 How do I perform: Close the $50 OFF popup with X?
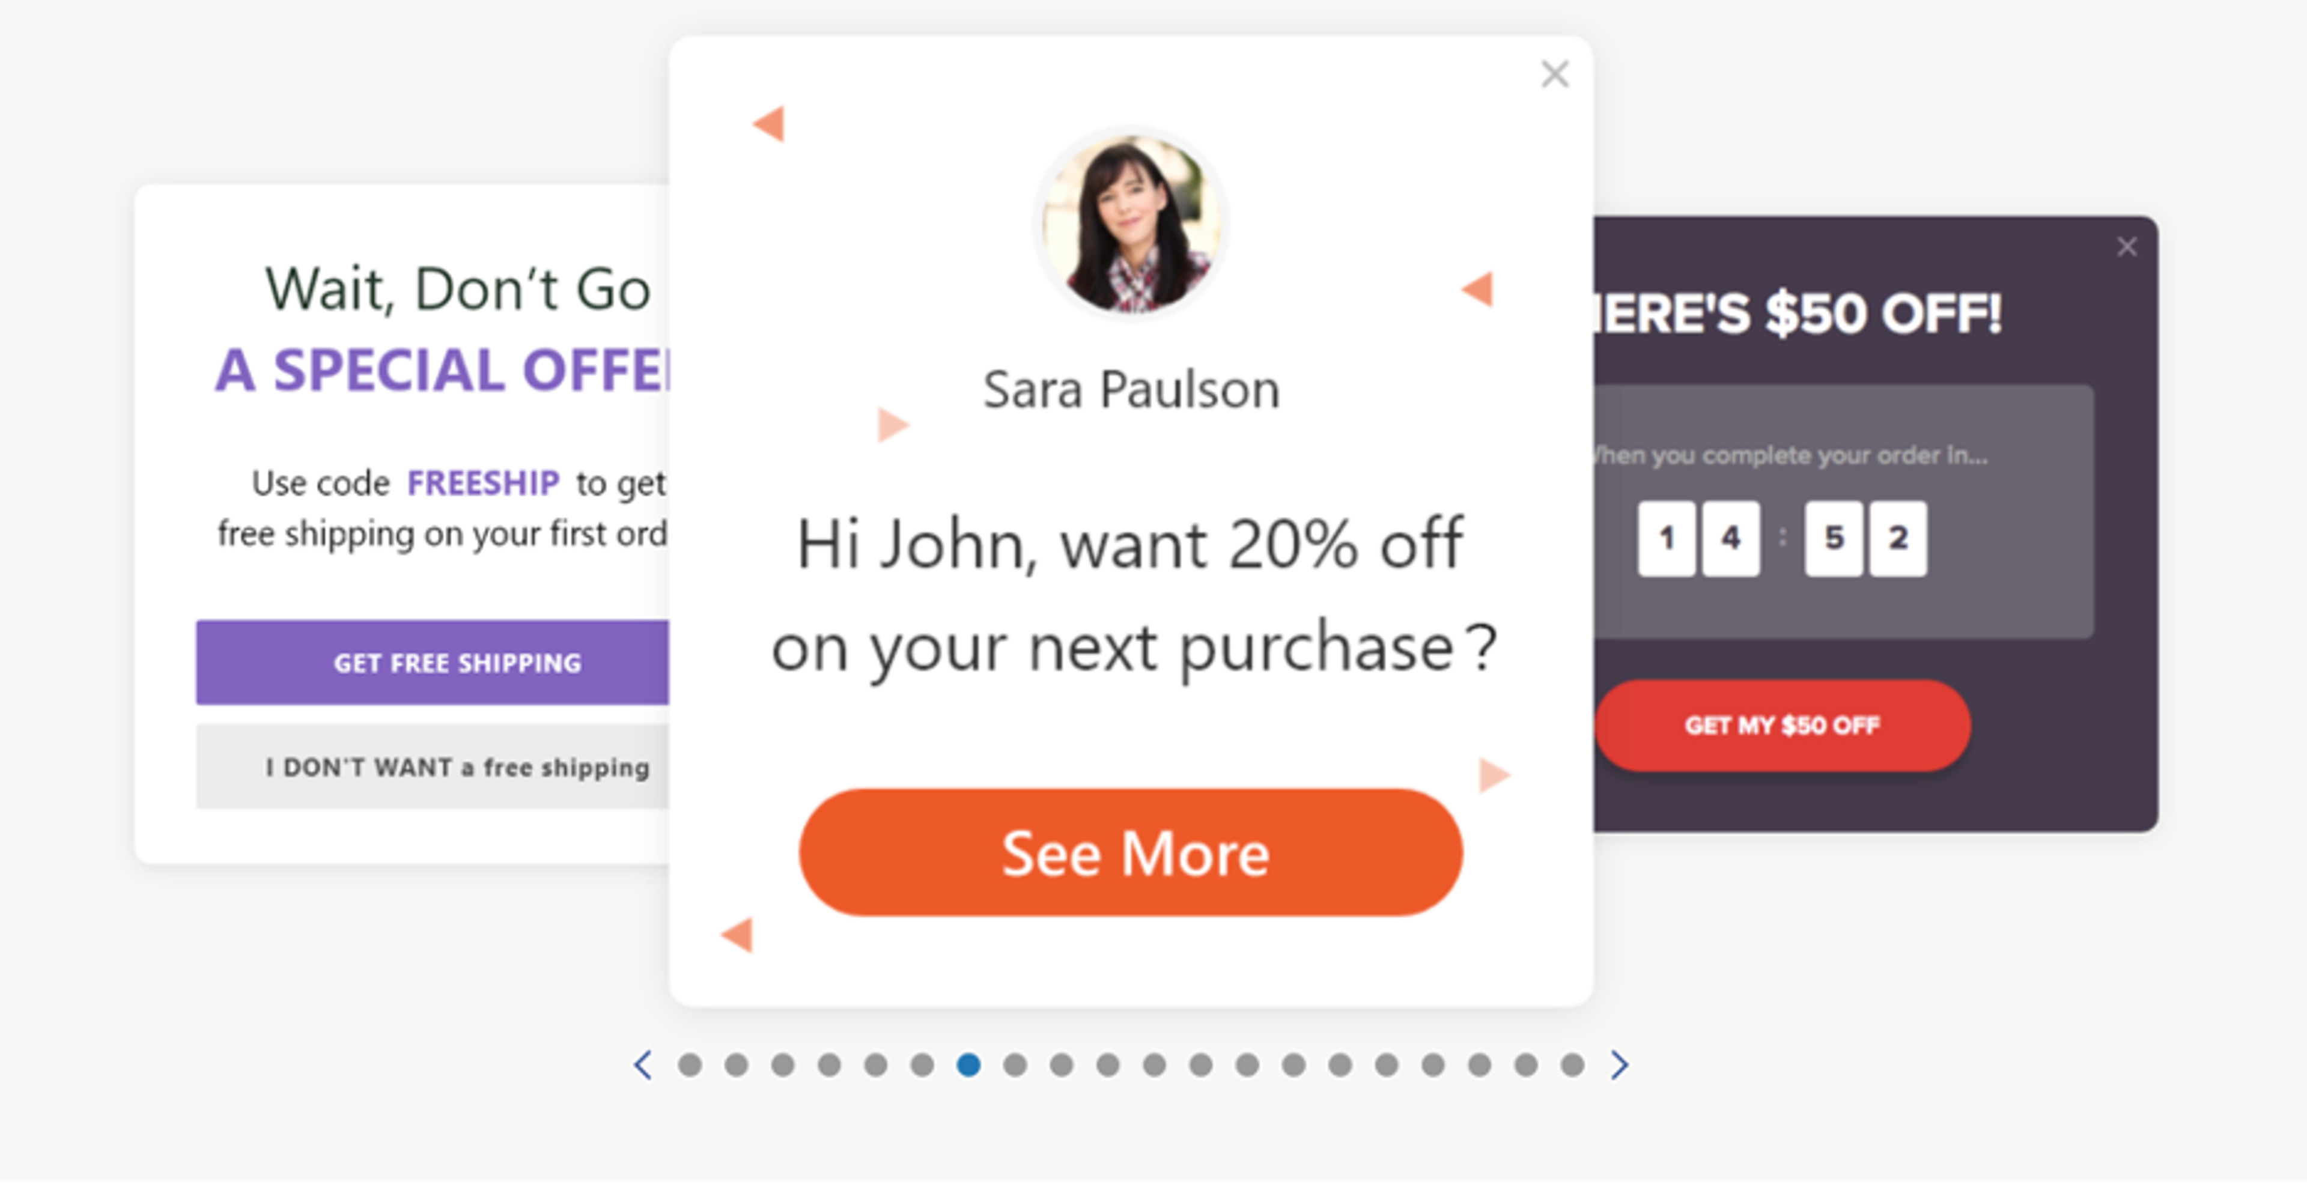(x=2126, y=247)
